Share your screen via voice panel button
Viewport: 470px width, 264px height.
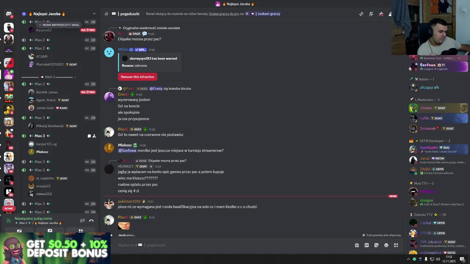pyautogui.click(x=50, y=231)
